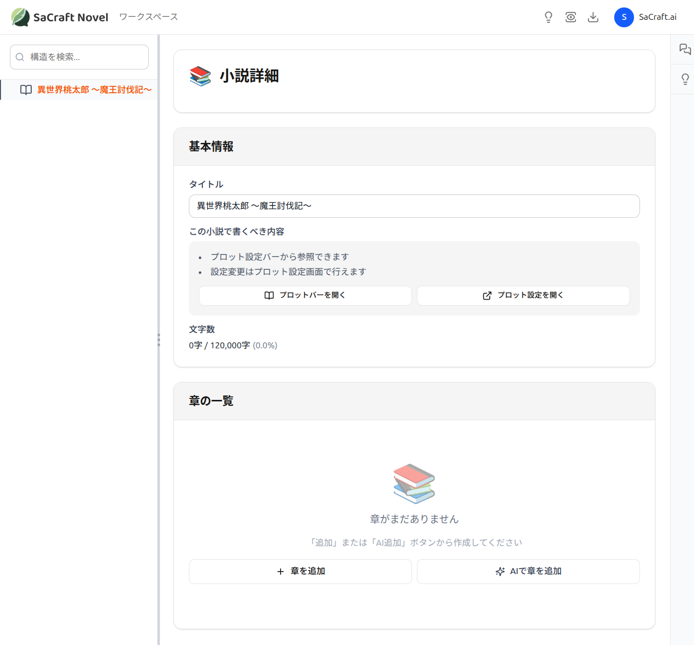The width and height of the screenshot is (694, 645).
Task: Open the chat panel icon in right sidebar
Action: 685,49
